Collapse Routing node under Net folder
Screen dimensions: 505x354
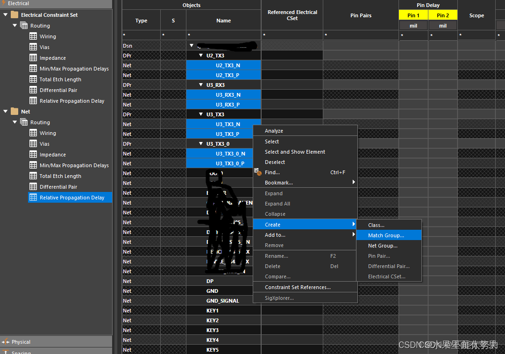(x=15, y=122)
